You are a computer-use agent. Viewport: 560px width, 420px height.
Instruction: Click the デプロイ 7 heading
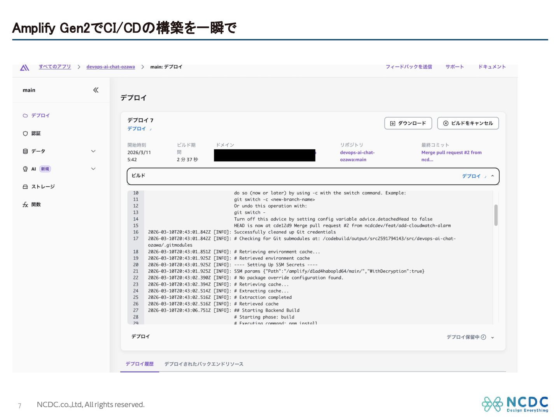pos(140,120)
